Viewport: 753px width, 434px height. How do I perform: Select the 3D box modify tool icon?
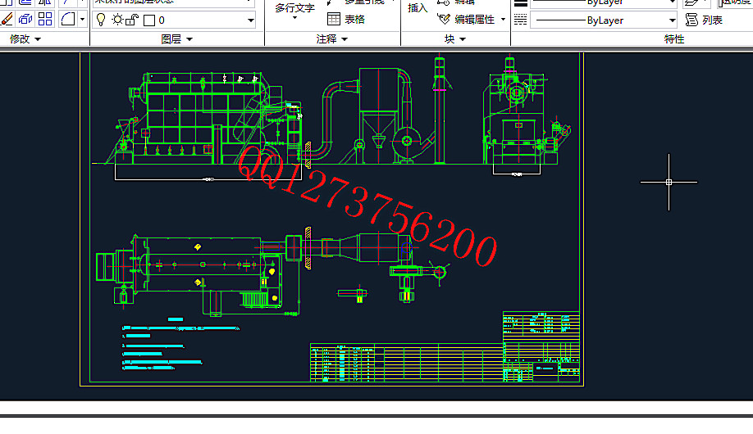25,19
